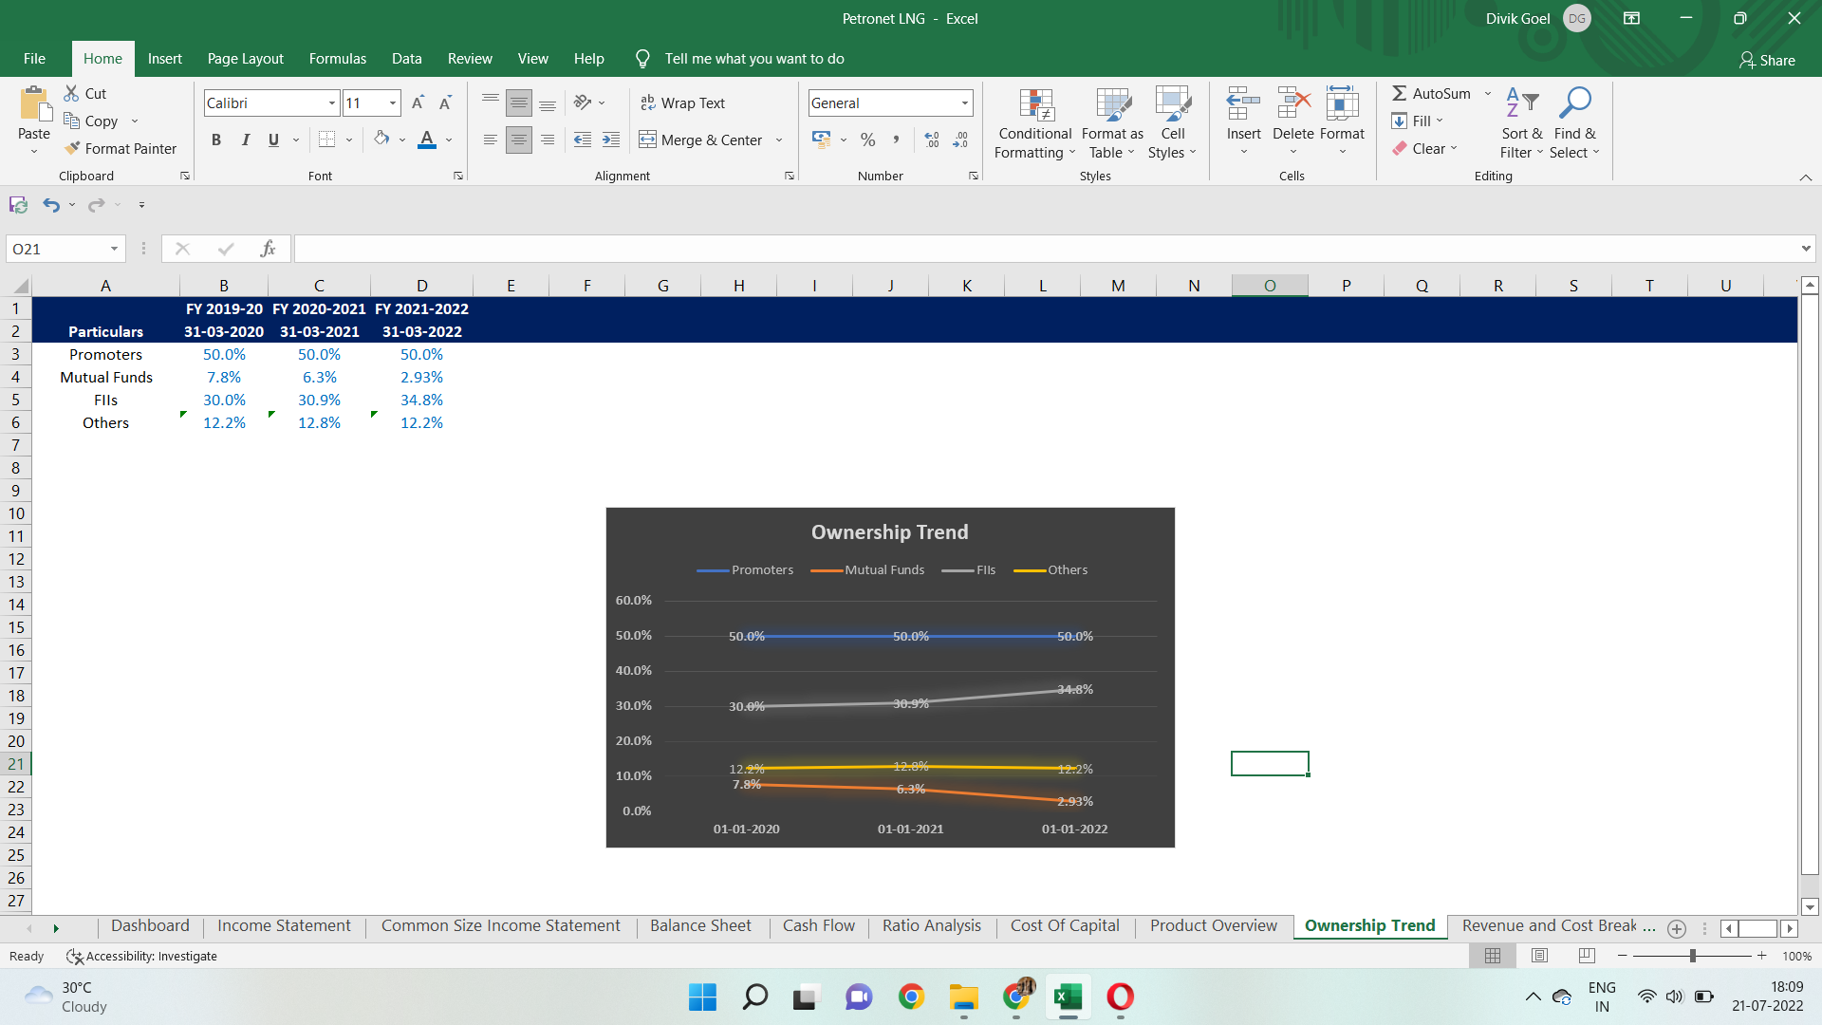The height and width of the screenshot is (1025, 1822).
Task: Collapse the ribbon with chevron
Action: coord(1806,177)
